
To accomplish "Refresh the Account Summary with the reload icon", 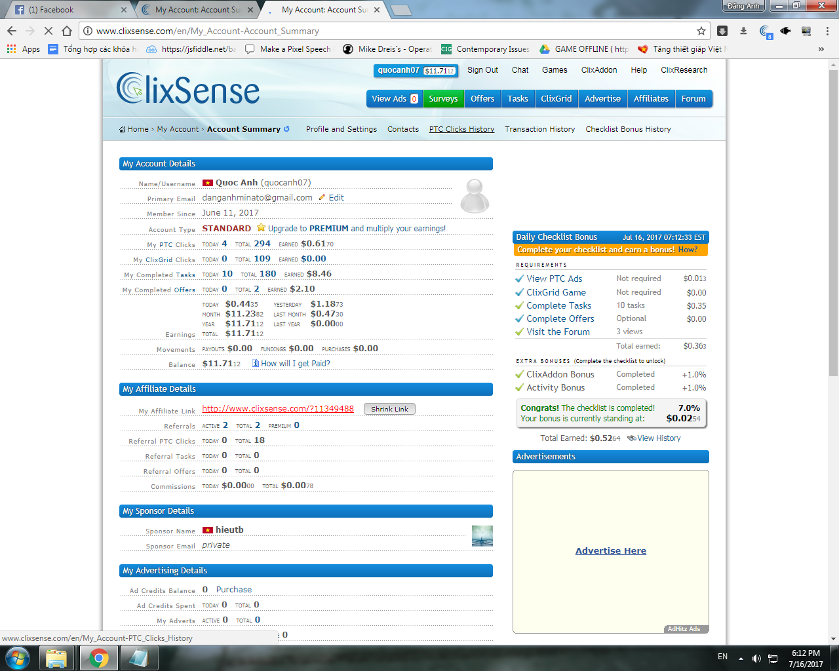I will (286, 129).
